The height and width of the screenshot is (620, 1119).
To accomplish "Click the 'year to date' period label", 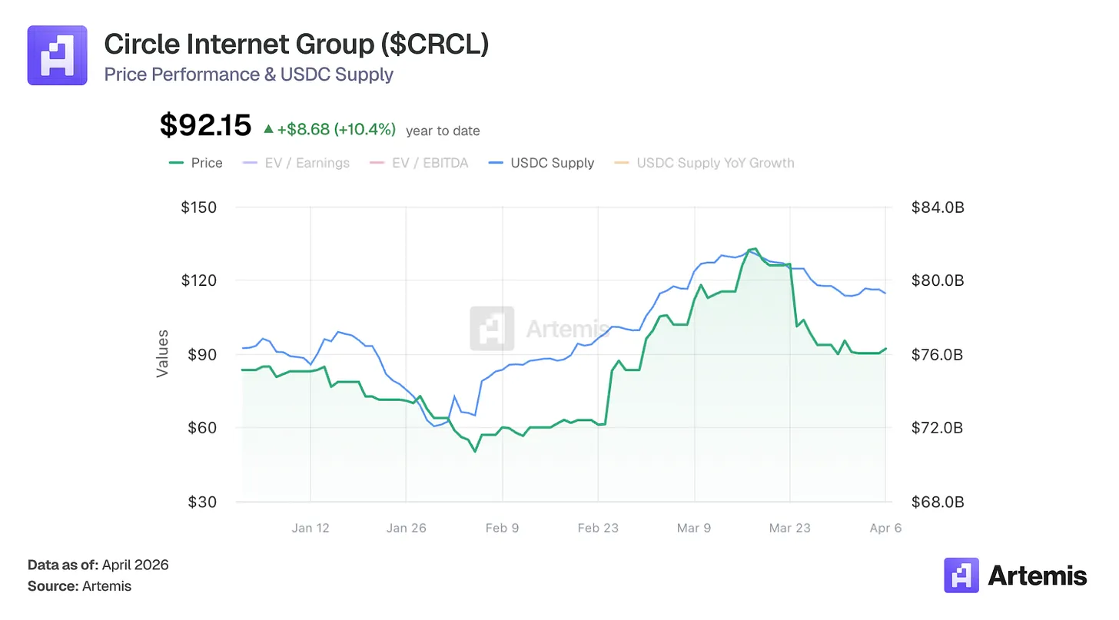I will tap(443, 131).
